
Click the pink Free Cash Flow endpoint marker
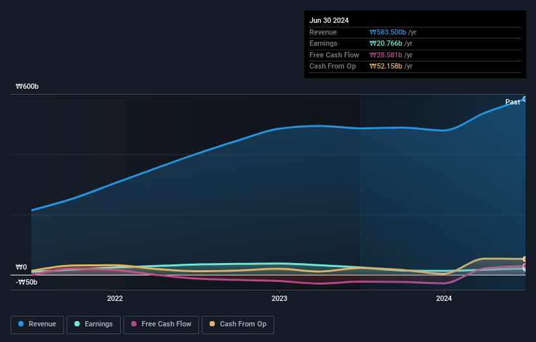point(525,266)
